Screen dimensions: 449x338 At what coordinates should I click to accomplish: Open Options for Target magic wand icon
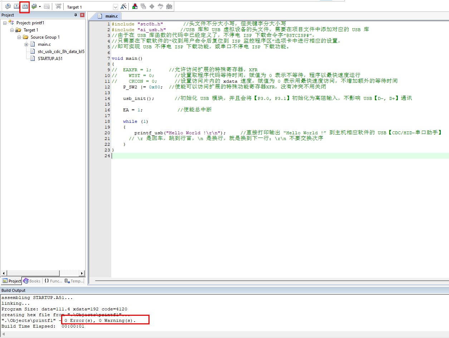coord(123,7)
